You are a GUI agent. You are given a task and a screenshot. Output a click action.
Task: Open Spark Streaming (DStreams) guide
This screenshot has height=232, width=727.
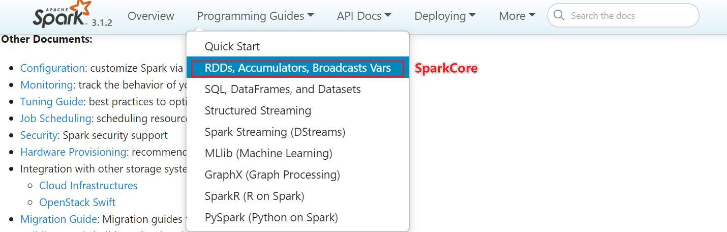click(x=298, y=132)
